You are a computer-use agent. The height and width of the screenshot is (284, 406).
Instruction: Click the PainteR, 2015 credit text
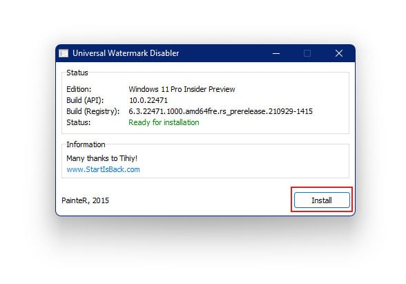pos(85,200)
